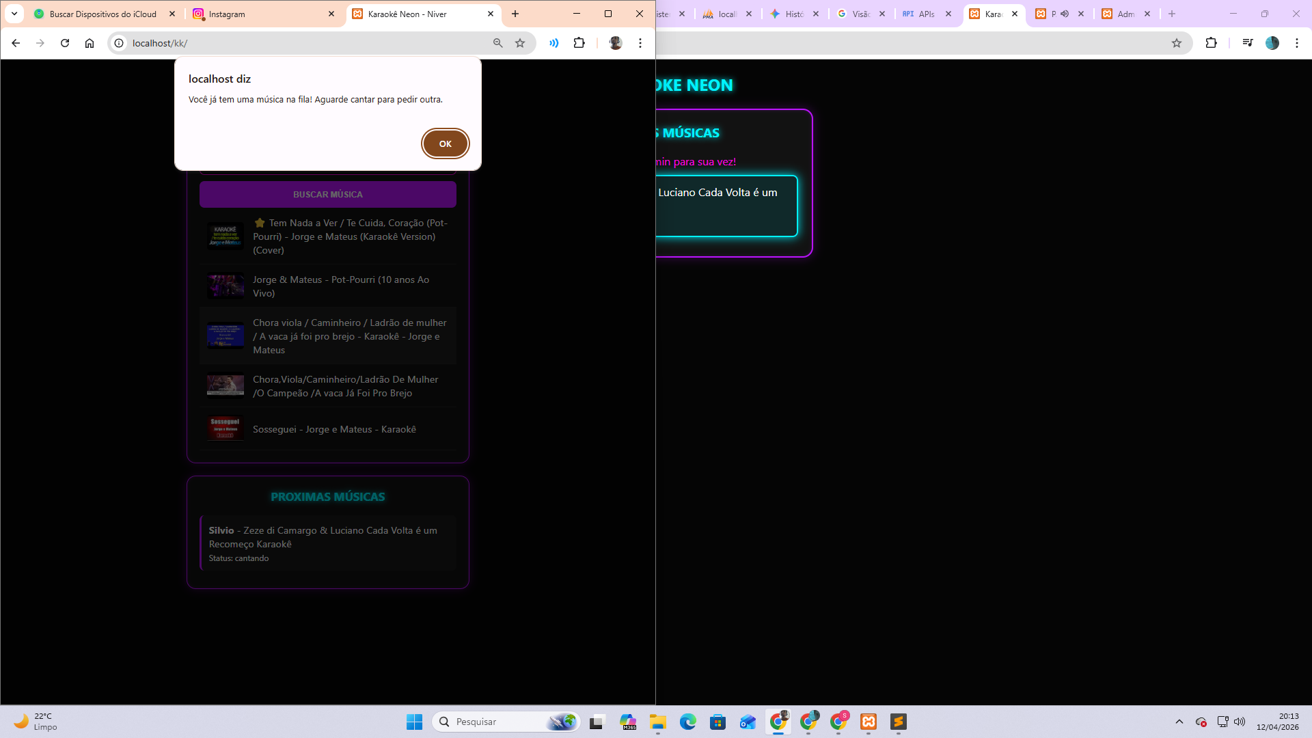The height and width of the screenshot is (738, 1312).
Task: Open the media control icon in the right Chrome window
Action: point(1248,43)
